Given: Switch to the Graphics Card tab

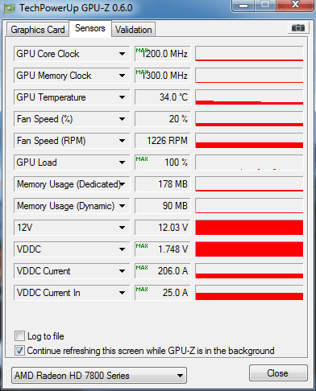Looking at the screenshot, I should point(38,30).
